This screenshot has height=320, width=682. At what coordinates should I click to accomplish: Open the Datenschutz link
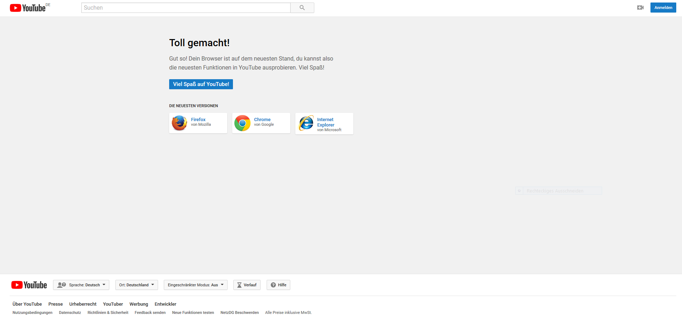point(70,312)
